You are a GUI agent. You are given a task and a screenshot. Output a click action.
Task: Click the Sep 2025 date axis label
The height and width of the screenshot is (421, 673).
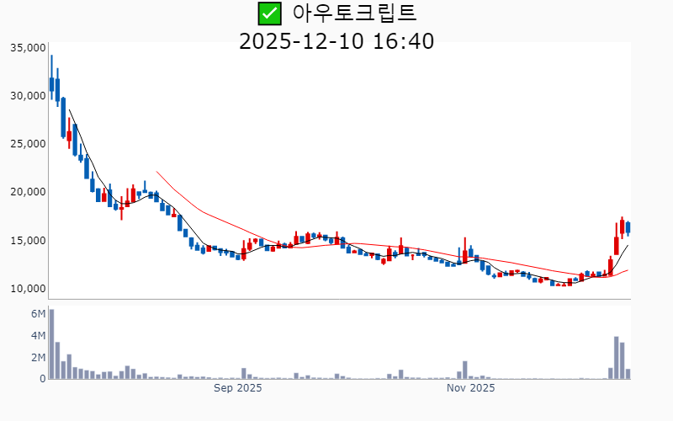pyautogui.click(x=238, y=388)
